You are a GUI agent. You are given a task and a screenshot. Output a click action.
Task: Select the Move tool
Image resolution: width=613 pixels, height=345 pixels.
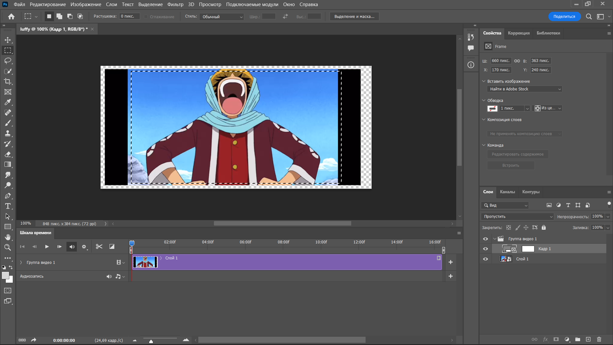click(8, 40)
